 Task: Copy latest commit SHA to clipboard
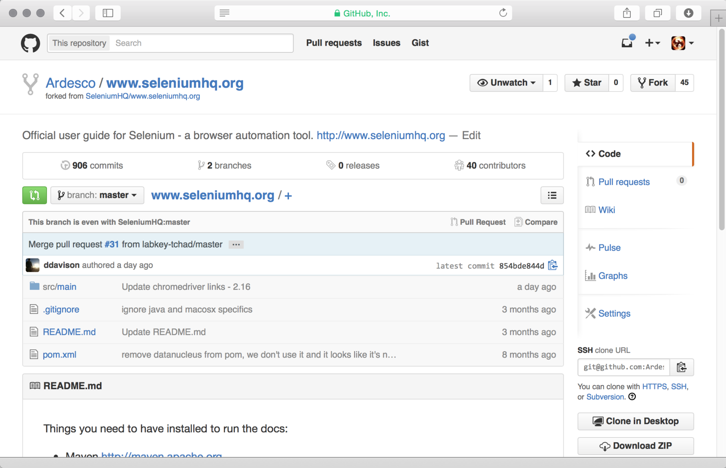pos(553,265)
